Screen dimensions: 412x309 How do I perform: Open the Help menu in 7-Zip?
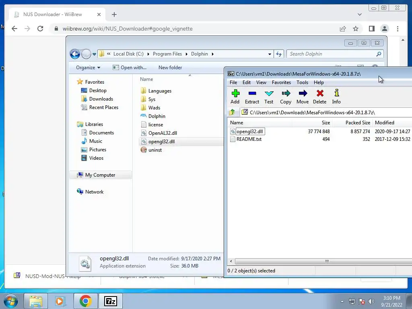tap(319, 82)
